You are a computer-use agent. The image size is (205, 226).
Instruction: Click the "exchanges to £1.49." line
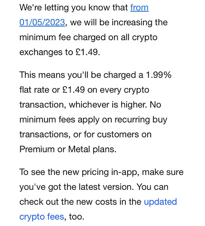click(60, 52)
